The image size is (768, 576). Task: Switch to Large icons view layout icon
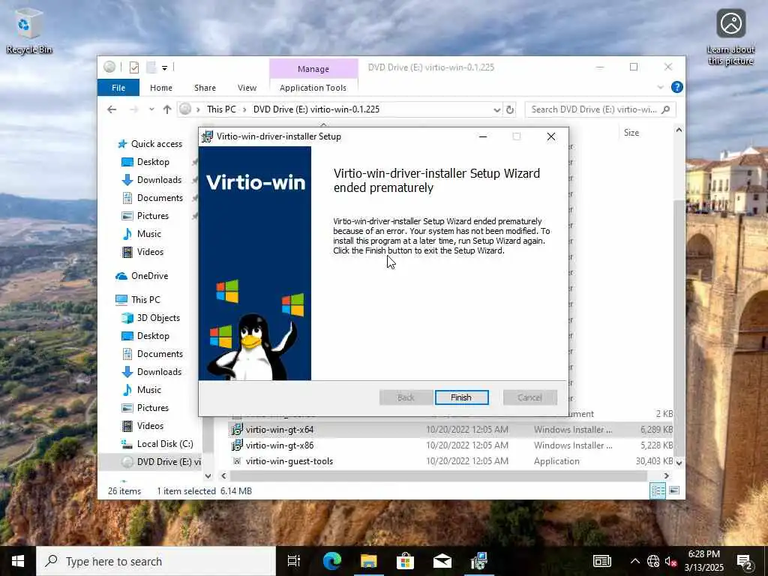[x=674, y=490]
